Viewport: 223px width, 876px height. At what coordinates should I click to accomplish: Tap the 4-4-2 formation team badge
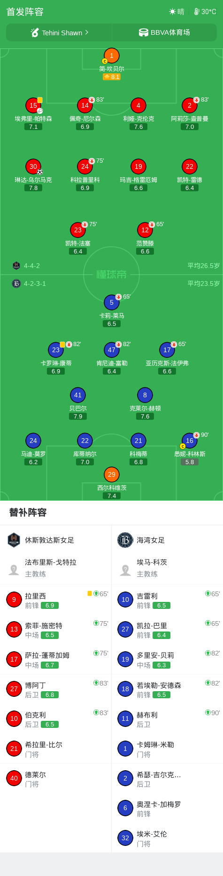(x=16, y=266)
